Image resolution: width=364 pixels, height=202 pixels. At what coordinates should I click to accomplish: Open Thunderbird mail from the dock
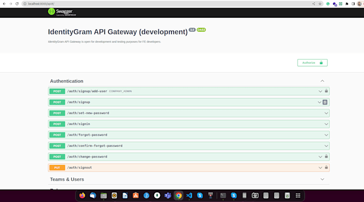tap(93, 196)
